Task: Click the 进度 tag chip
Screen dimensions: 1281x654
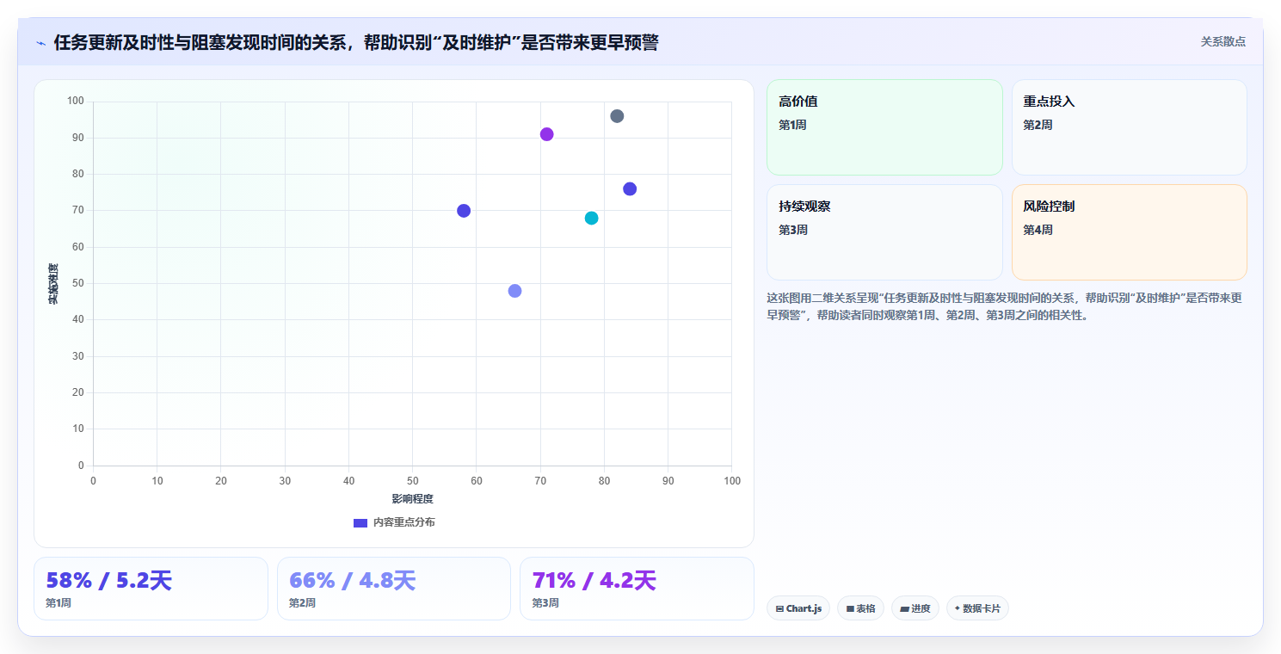Action: point(915,608)
